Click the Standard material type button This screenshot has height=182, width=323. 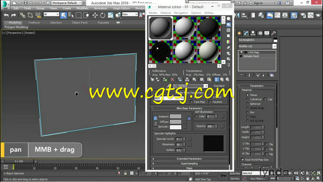click(x=219, y=86)
